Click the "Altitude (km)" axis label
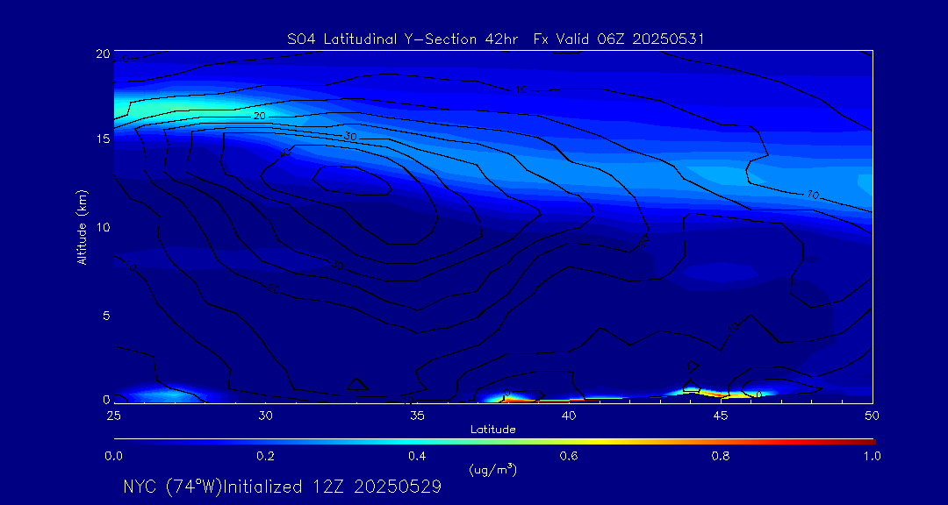Viewport: 948px width, 505px height. (83, 226)
